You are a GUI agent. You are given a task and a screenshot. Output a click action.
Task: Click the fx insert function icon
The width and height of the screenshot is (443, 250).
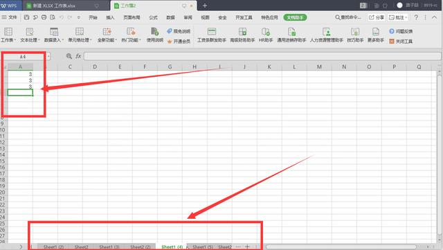[78, 56]
